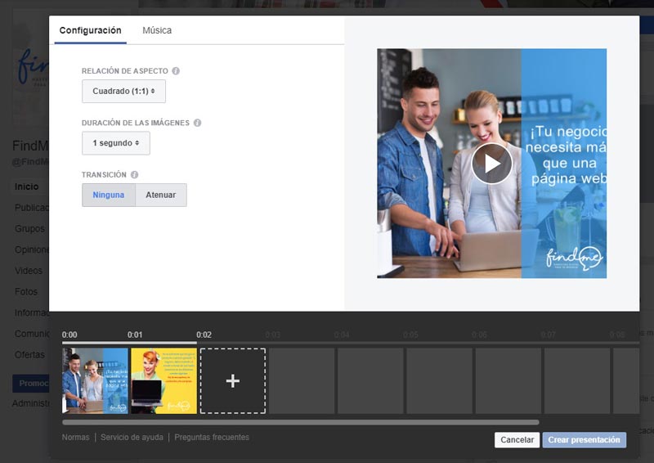
Task: Select the yellow timeline thumbnail with laptop
Action: [x=164, y=380]
